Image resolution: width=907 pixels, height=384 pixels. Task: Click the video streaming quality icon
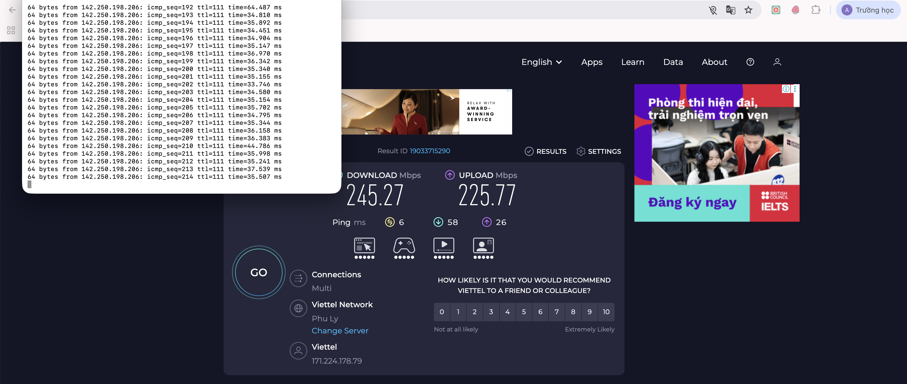444,246
